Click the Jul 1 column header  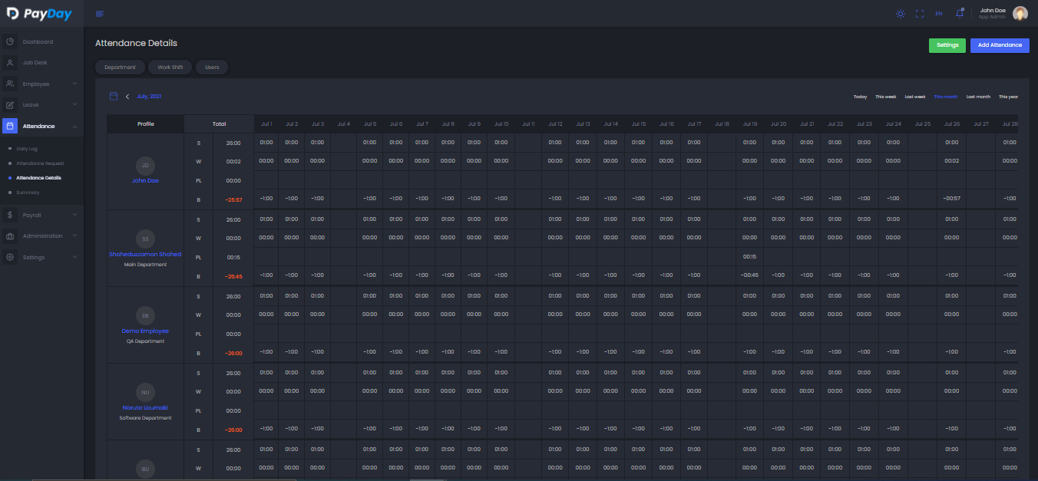coord(266,124)
